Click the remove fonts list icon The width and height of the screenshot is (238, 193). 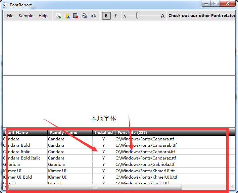click(x=76, y=16)
